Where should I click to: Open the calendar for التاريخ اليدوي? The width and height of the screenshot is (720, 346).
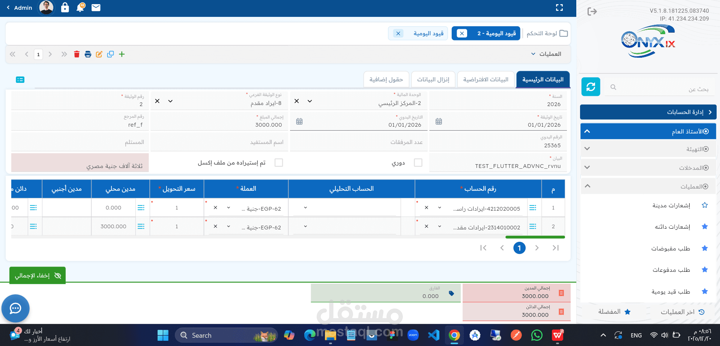click(x=299, y=121)
